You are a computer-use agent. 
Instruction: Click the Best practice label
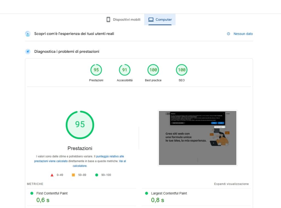point(153,80)
